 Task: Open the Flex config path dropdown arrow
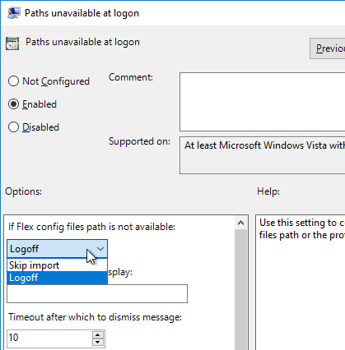(100, 249)
